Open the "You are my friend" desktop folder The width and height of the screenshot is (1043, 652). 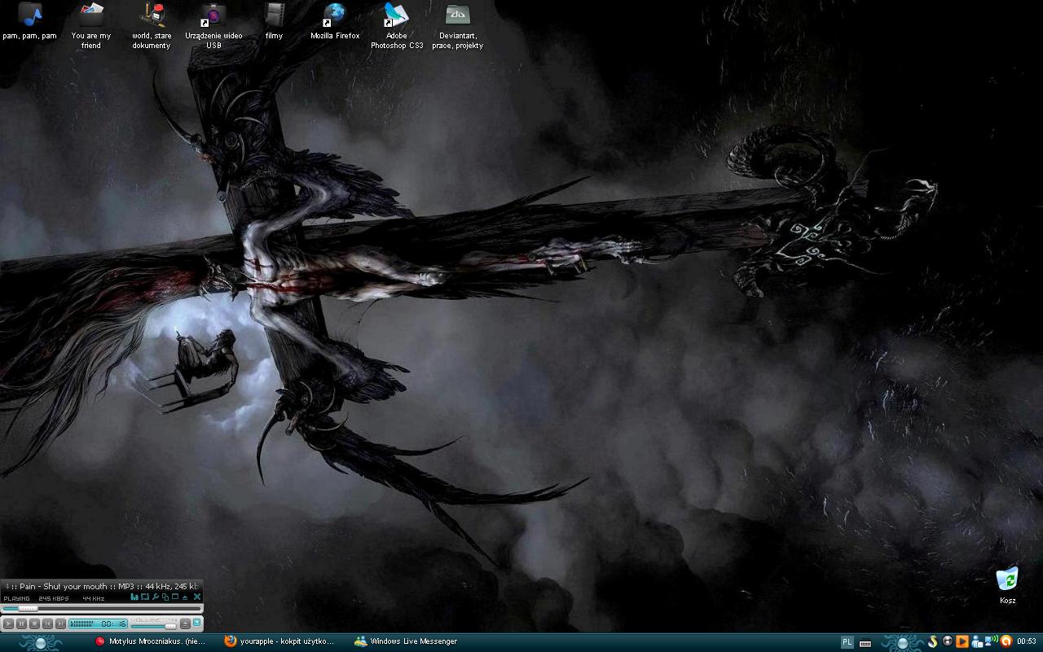(91, 26)
